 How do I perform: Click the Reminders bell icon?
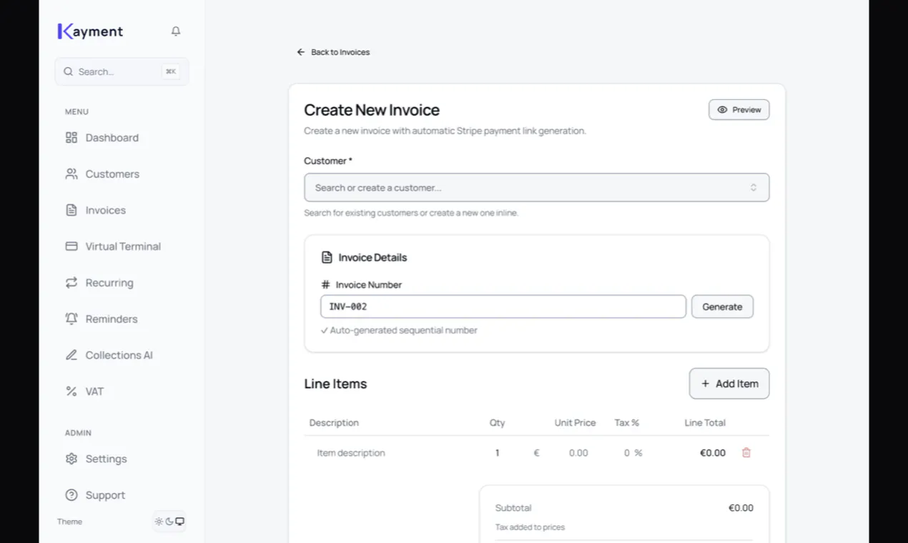pyautogui.click(x=71, y=319)
